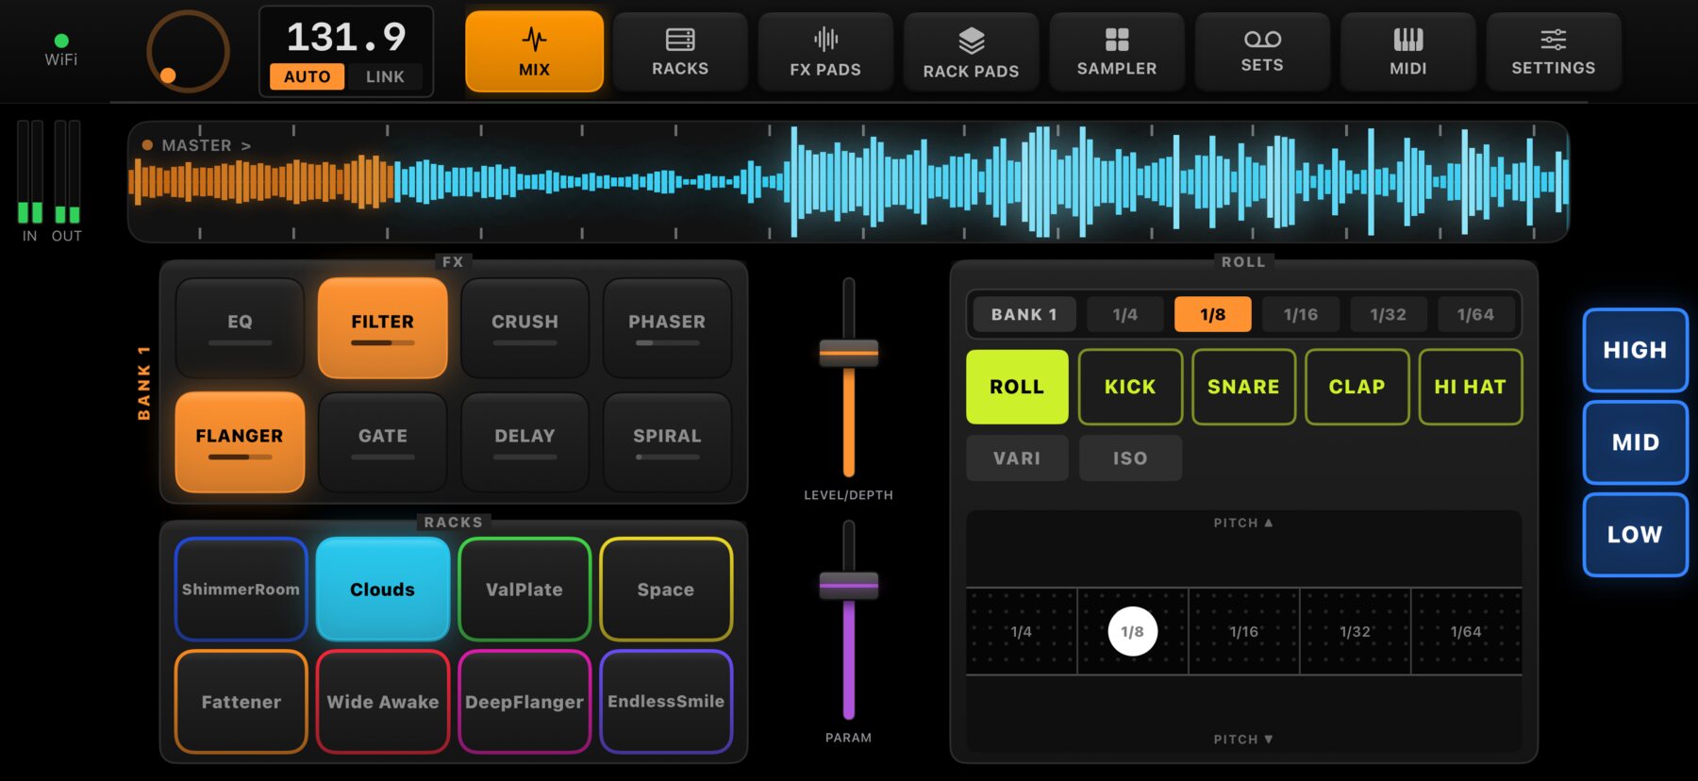The width and height of the screenshot is (1698, 781).
Task: Toggle the EQ effect pad
Action: 240,327
